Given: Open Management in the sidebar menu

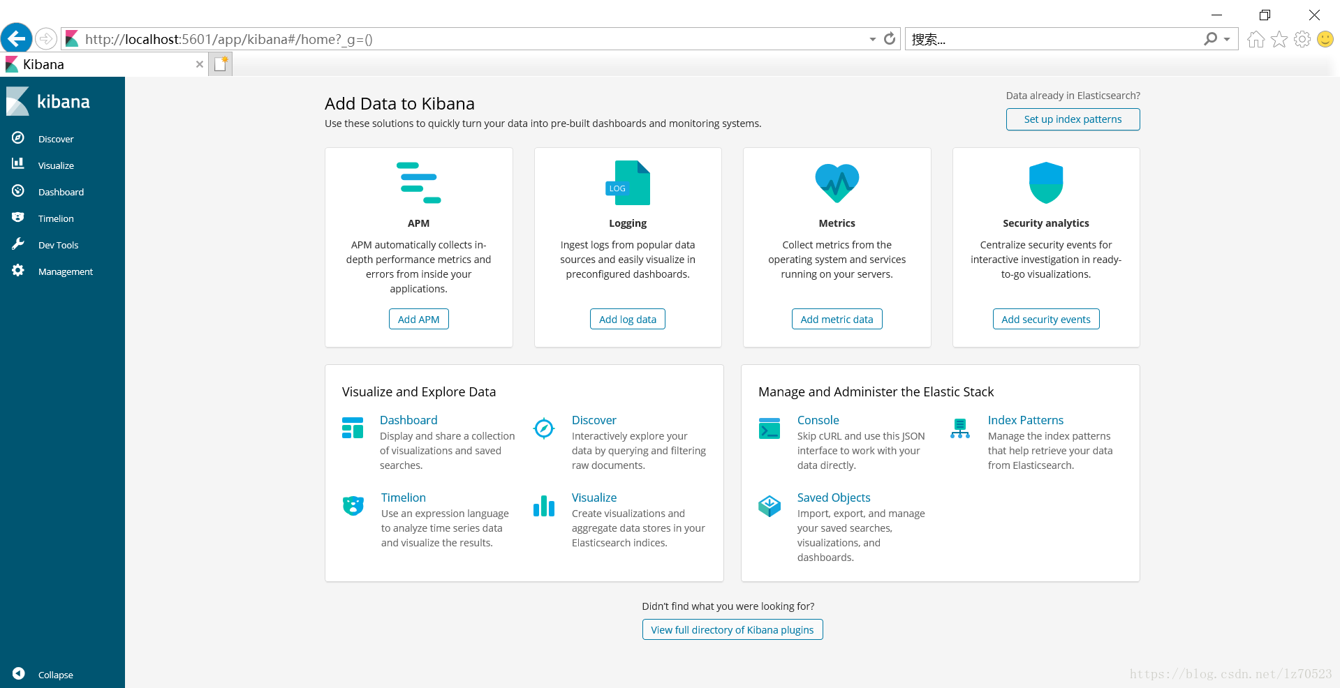Looking at the screenshot, I should pos(66,271).
